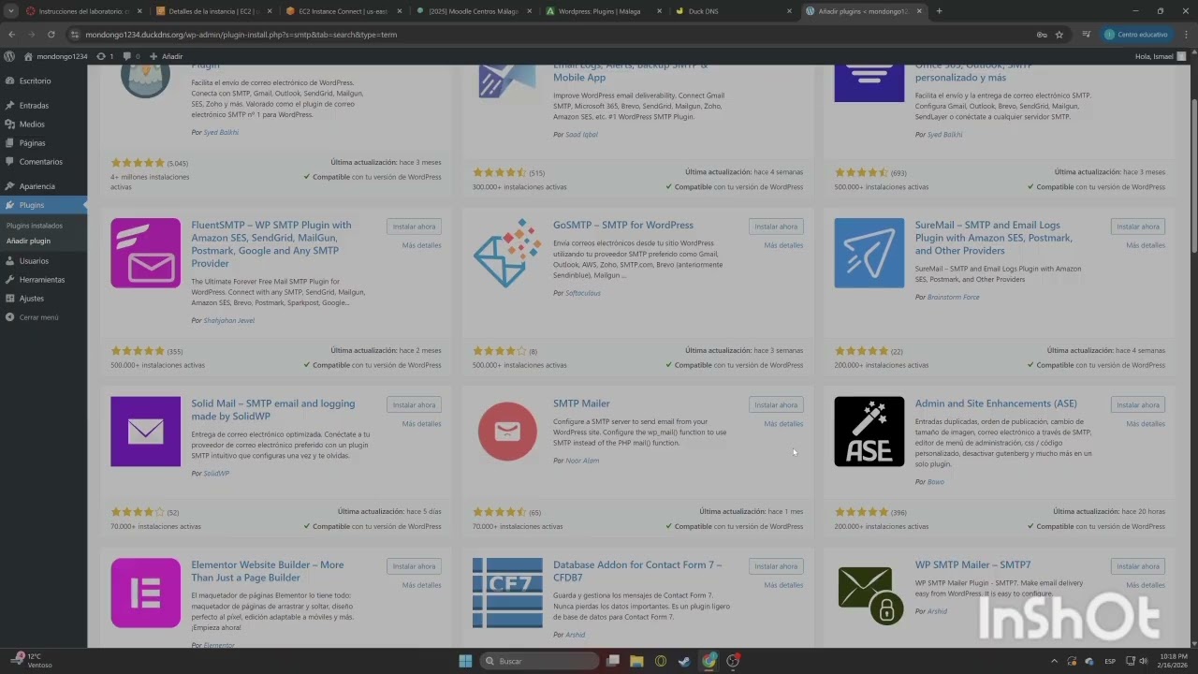Go back with browser back arrow
Screen dimensions: 1198x674
click(x=11, y=35)
